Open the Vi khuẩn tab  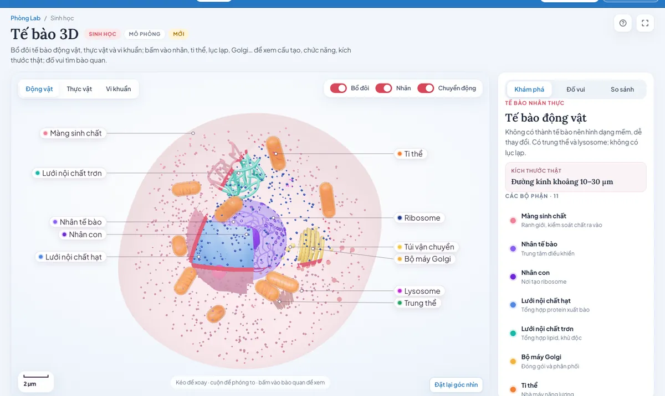[119, 89]
